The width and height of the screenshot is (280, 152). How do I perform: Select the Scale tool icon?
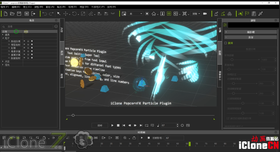coord(83,14)
